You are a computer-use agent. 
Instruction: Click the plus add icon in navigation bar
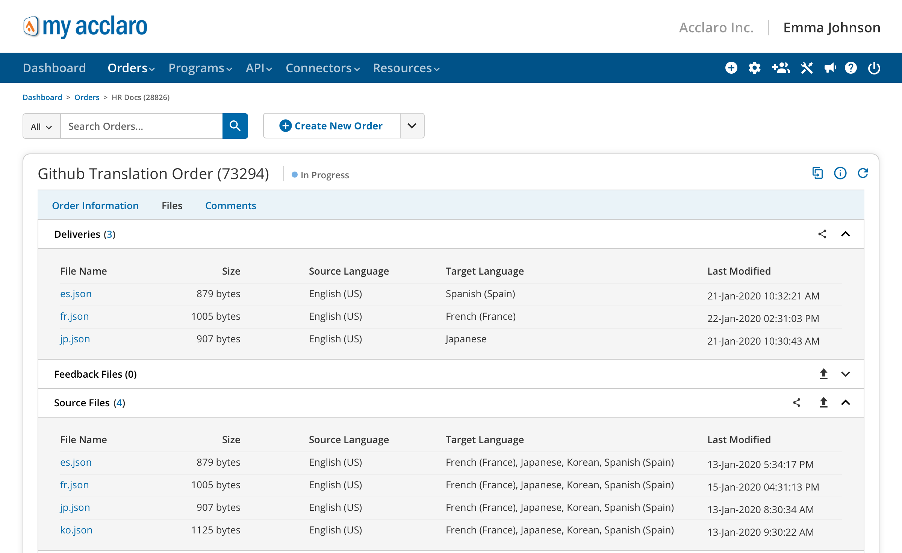coord(731,68)
